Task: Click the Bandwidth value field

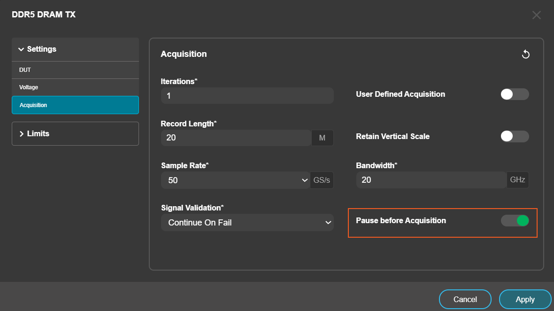Action: (x=431, y=180)
